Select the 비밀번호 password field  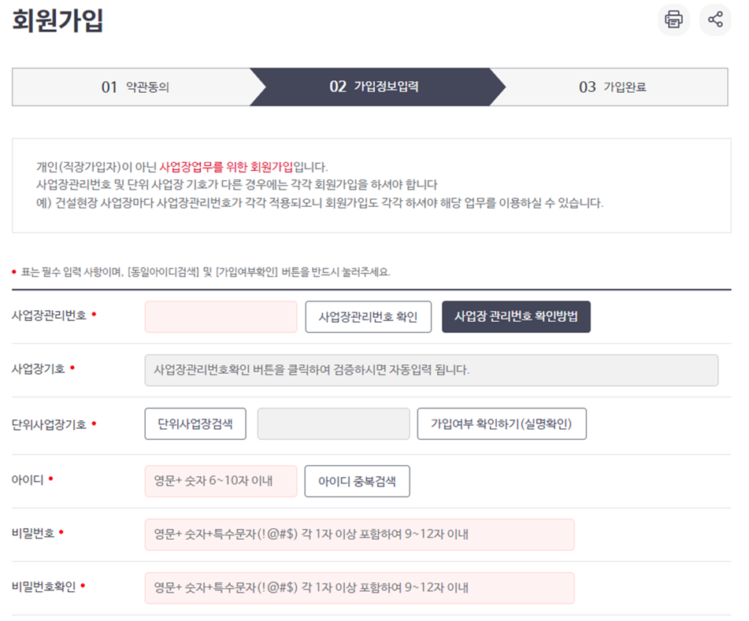pos(358,534)
